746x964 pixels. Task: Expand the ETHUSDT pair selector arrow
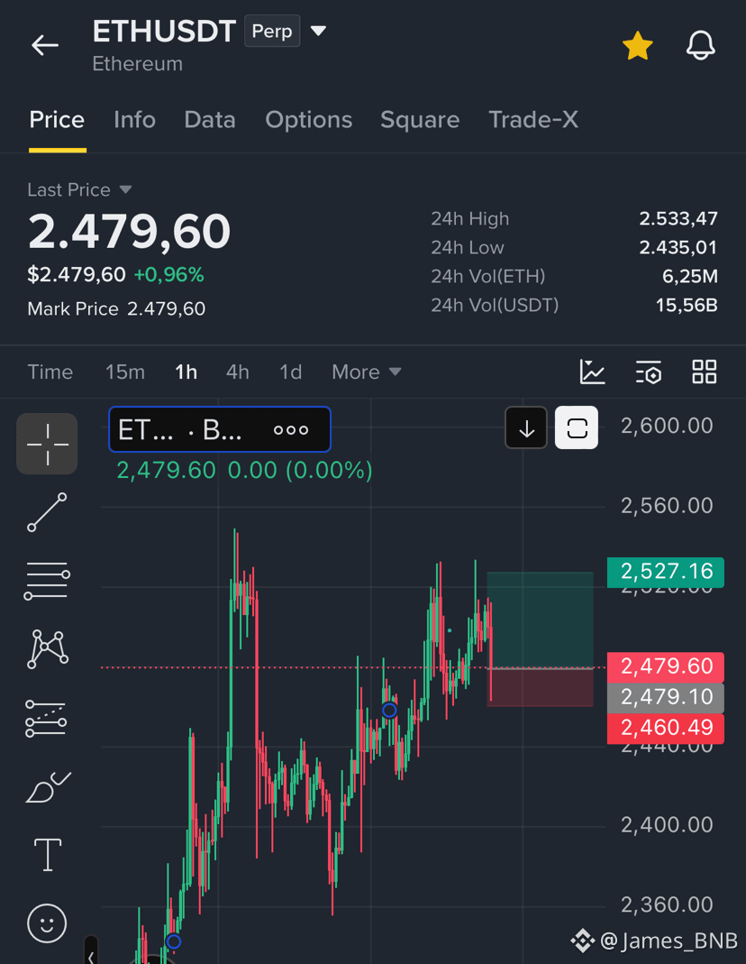click(x=318, y=31)
